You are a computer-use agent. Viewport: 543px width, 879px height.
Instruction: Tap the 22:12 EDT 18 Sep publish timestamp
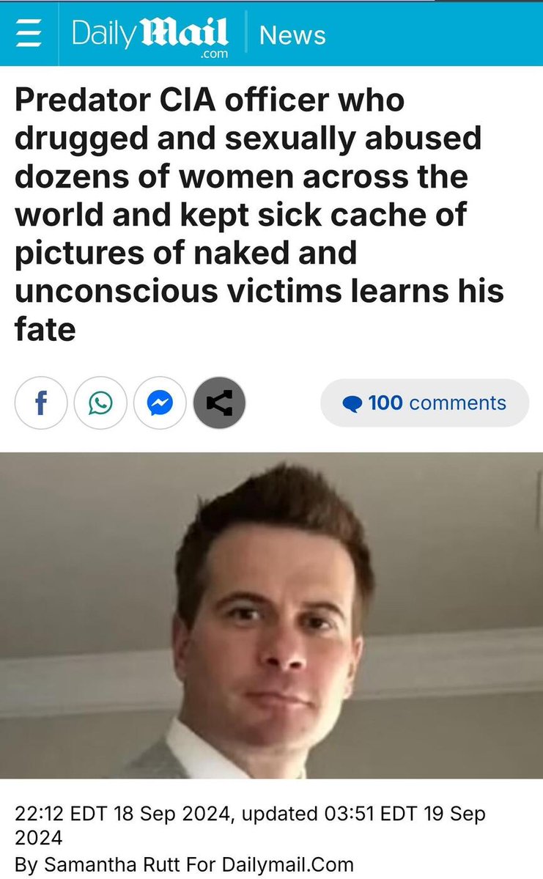tap(122, 813)
